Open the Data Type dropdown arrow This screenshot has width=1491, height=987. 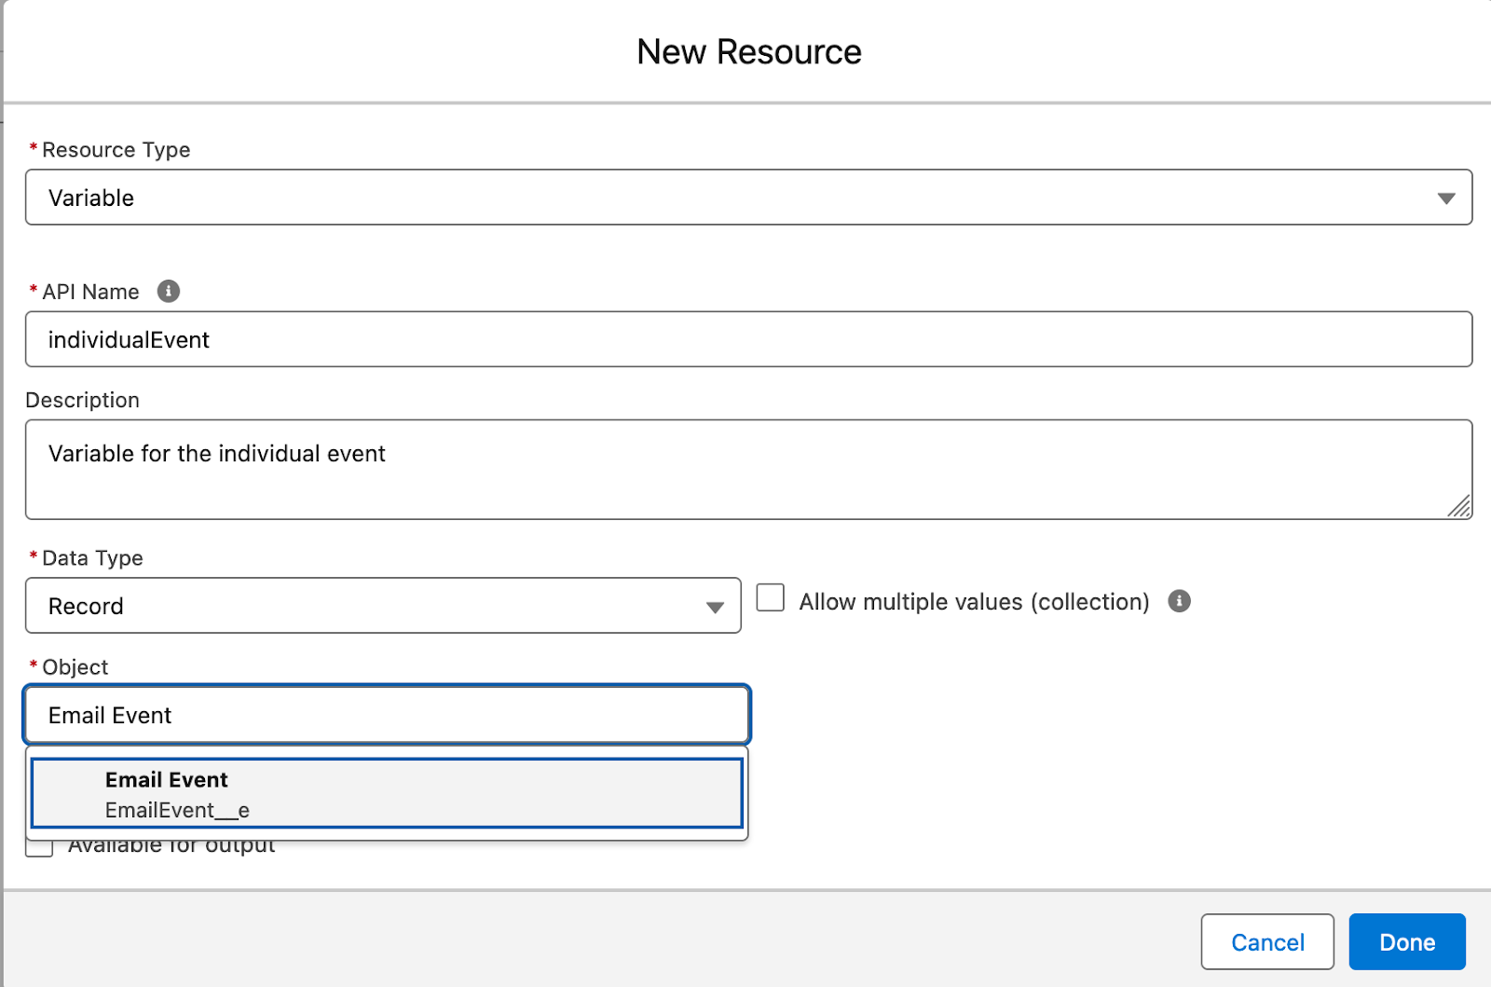pos(715,607)
